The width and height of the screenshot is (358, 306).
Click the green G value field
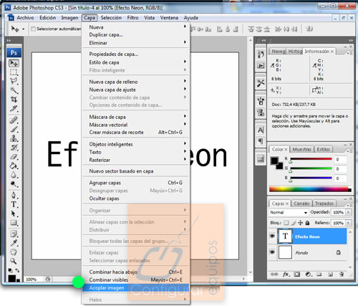pyautogui.click(x=340, y=169)
